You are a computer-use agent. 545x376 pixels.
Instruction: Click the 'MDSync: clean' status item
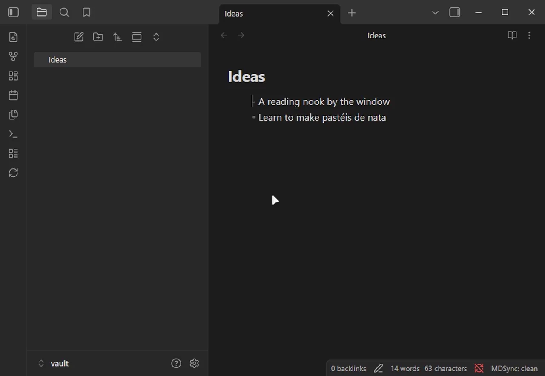coord(514,369)
